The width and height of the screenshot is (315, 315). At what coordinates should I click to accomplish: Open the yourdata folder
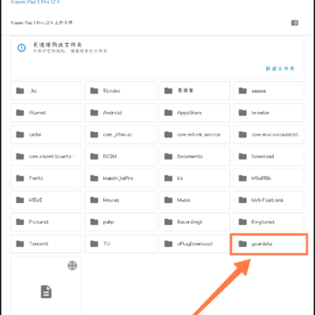[269, 244]
